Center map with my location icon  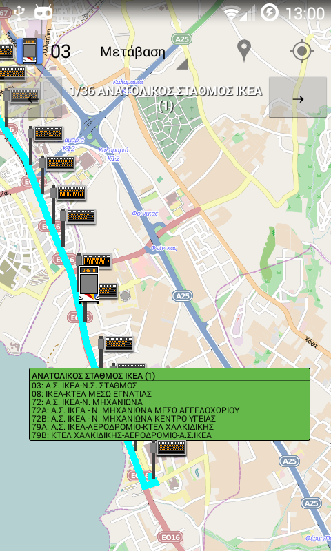click(x=302, y=51)
